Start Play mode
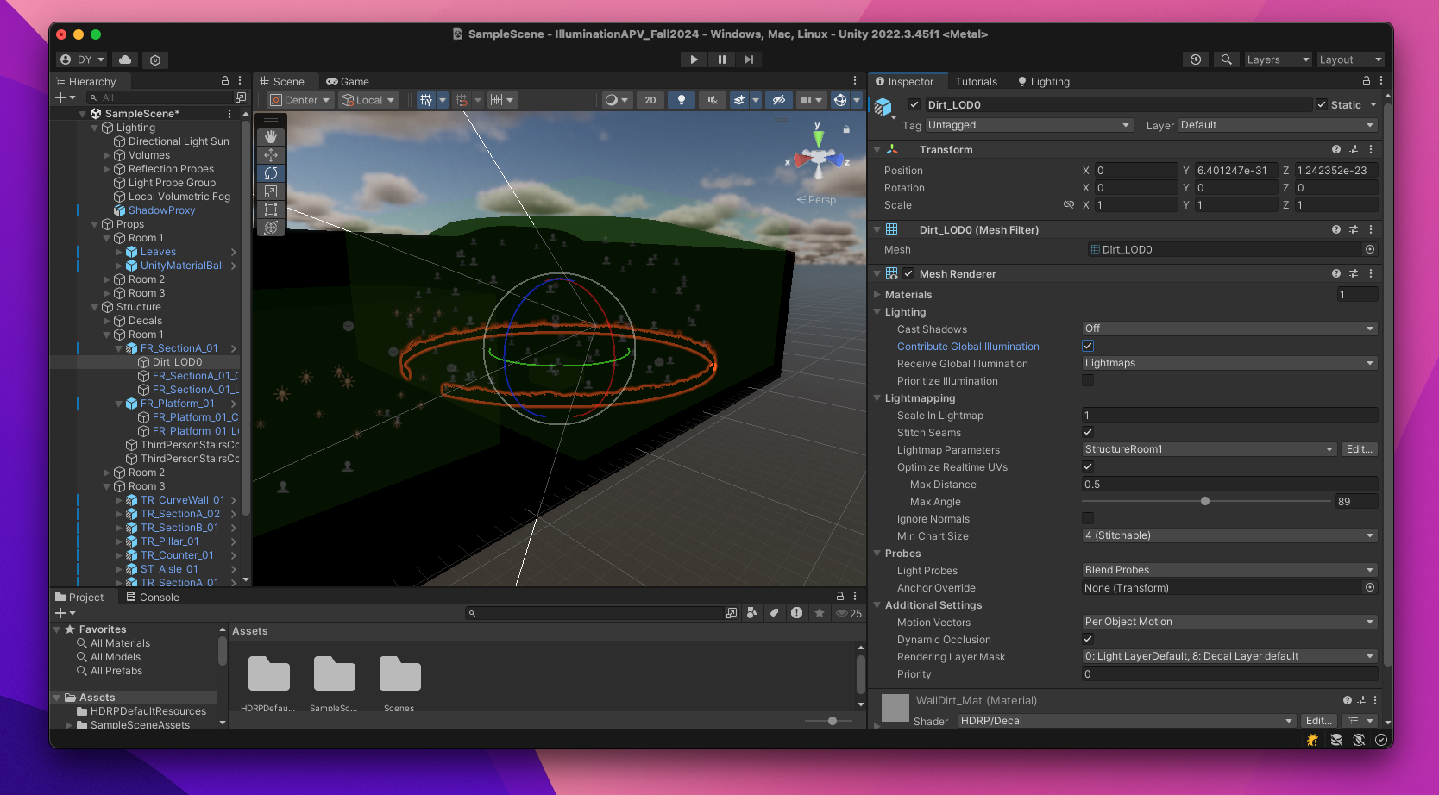 tap(694, 59)
